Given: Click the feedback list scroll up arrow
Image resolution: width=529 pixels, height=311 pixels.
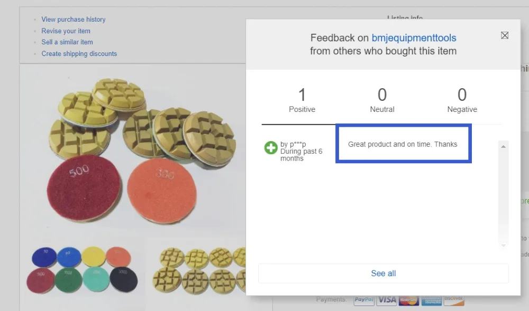Looking at the screenshot, I should pyautogui.click(x=503, y=146).
